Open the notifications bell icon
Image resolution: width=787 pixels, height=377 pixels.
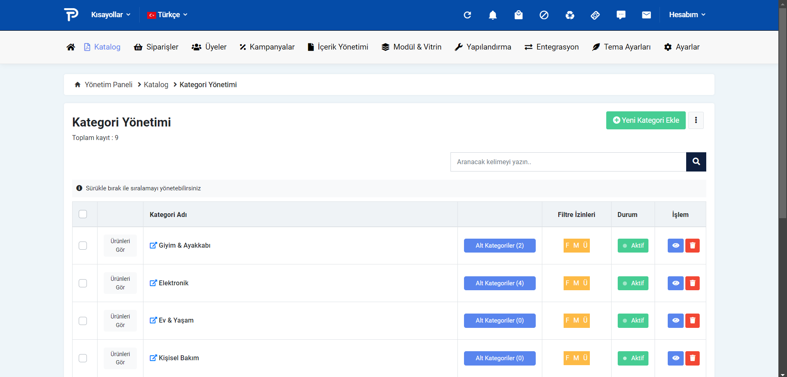click(493, 15)
